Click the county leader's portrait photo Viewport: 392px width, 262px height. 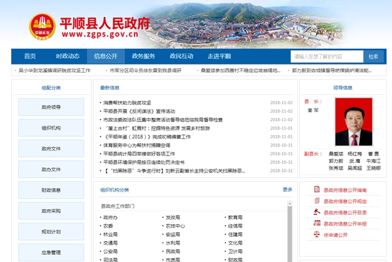click(x=351, y=122)
